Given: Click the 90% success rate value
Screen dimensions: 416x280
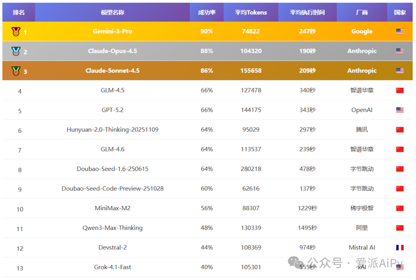Looking at the screenshot, I should (207, 31).
